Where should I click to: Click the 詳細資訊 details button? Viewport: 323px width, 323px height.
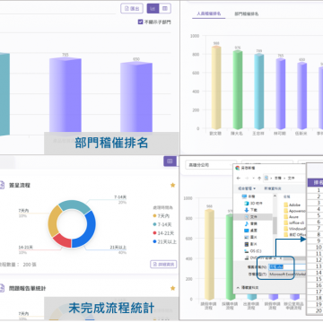point(163,265)
